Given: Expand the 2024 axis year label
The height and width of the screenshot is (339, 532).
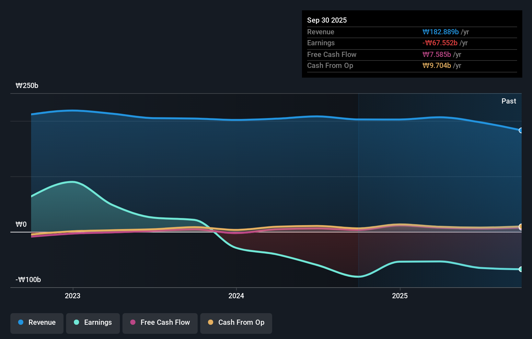Looking at the screenshot, I should 236,295.
